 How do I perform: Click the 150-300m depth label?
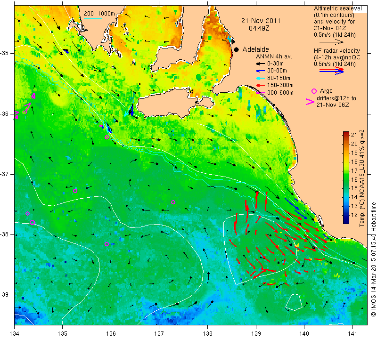pyautogui.click(x=280, y=85)
